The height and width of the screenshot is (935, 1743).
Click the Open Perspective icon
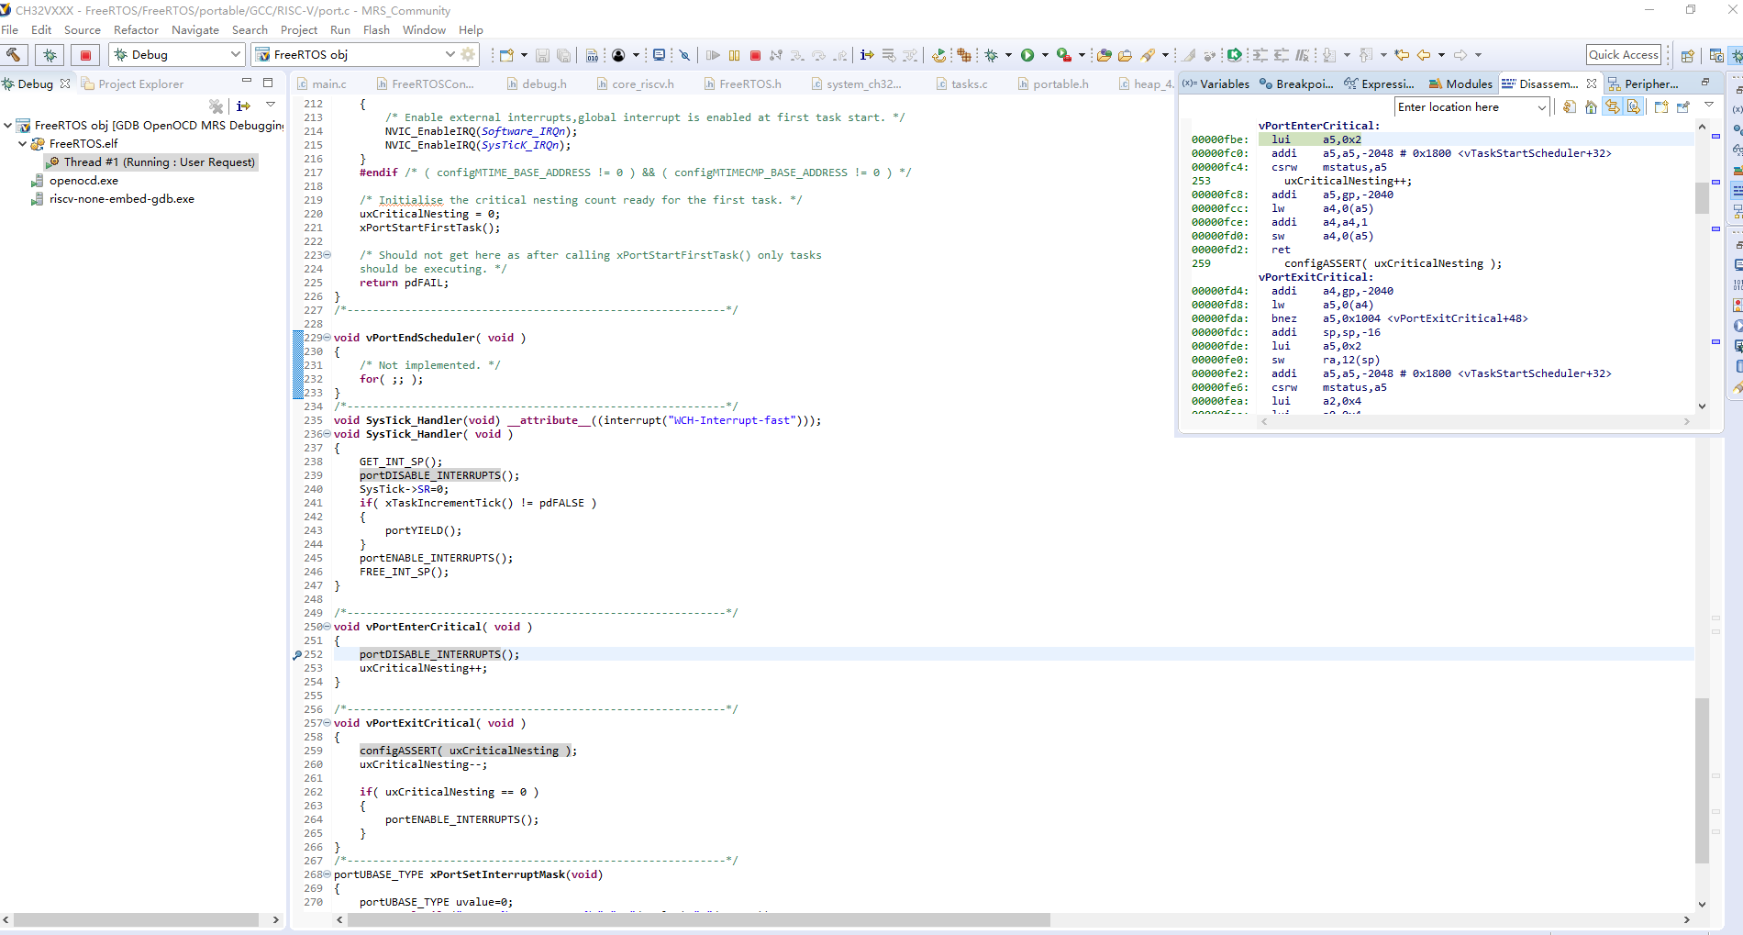[x=1686, y=55]
